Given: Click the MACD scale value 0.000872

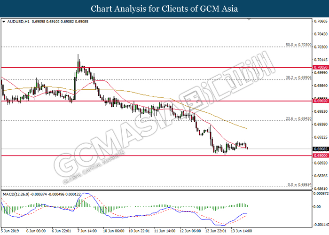Looking at the screenshot, I should (x=321, y=193).
